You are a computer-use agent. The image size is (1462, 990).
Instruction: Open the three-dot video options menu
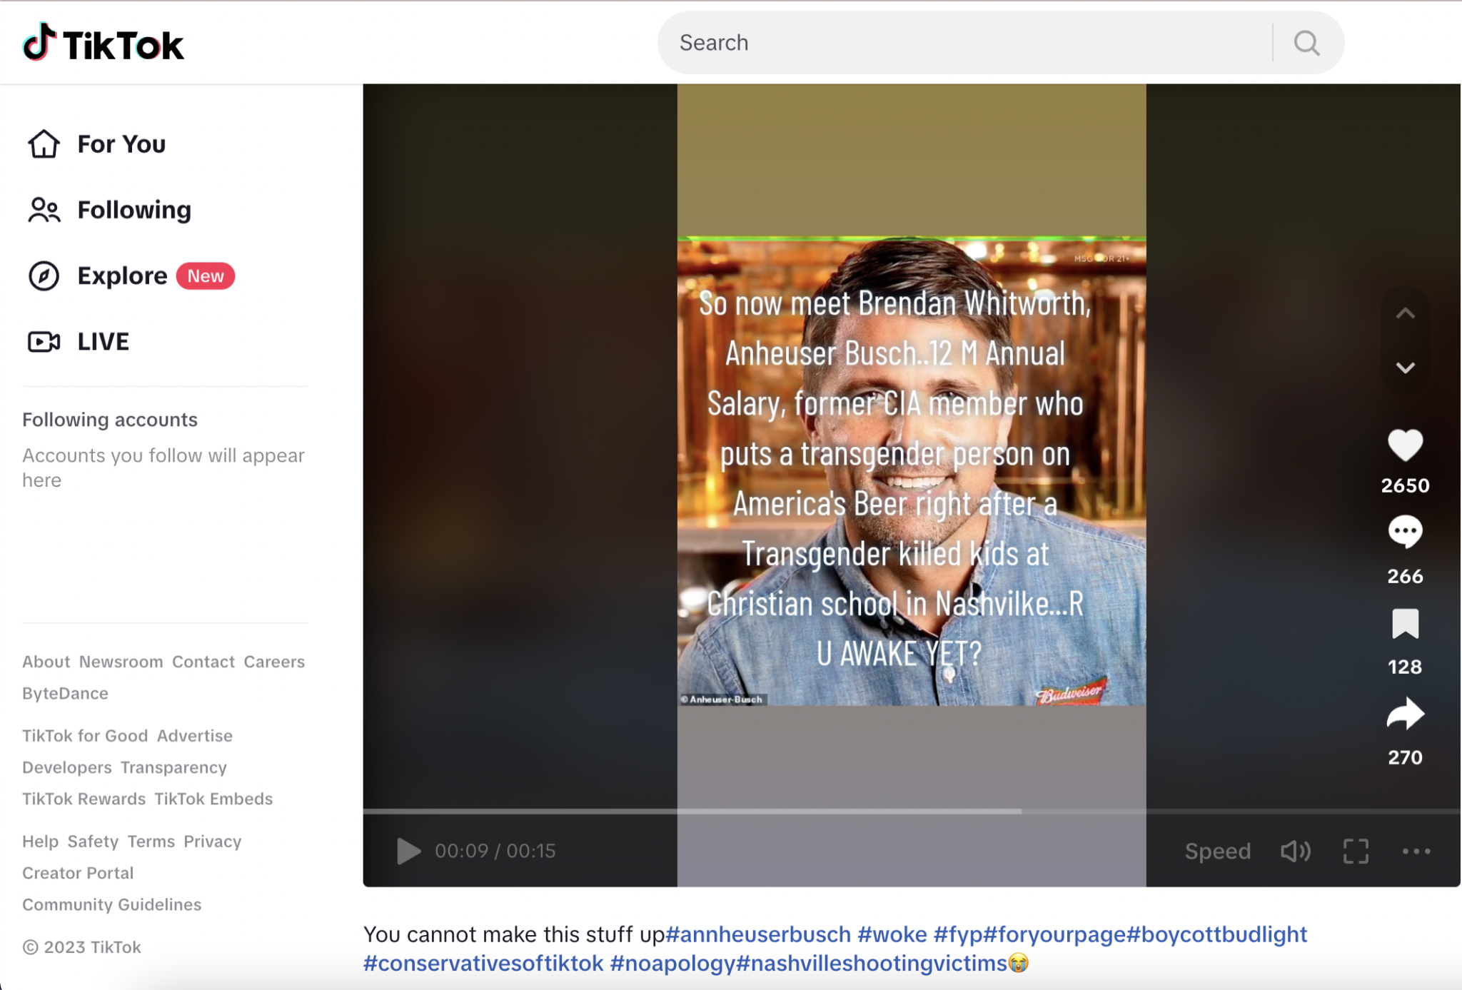click(1415, 851)
